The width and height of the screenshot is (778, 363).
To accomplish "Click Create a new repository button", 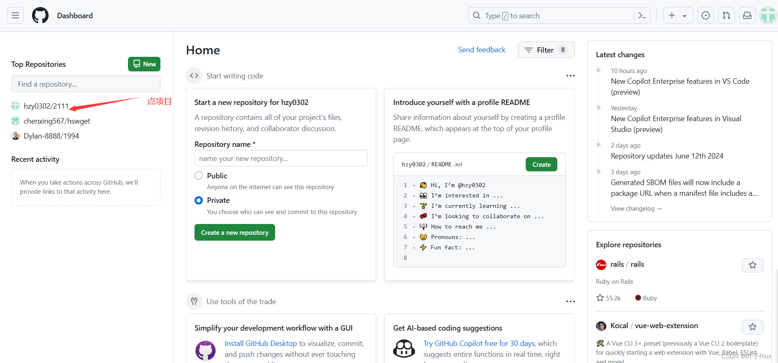I will point(235,232).
